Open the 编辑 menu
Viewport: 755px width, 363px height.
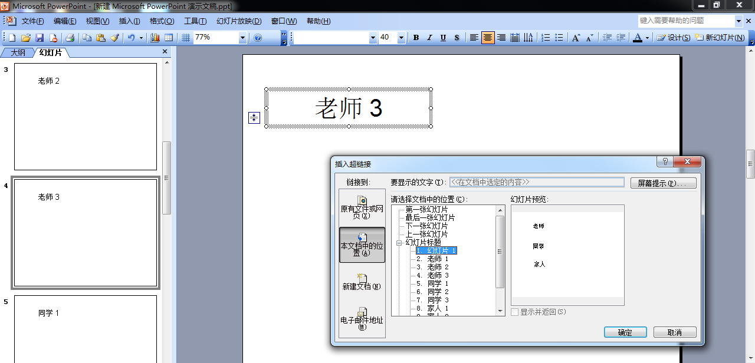tap(65, 21)
